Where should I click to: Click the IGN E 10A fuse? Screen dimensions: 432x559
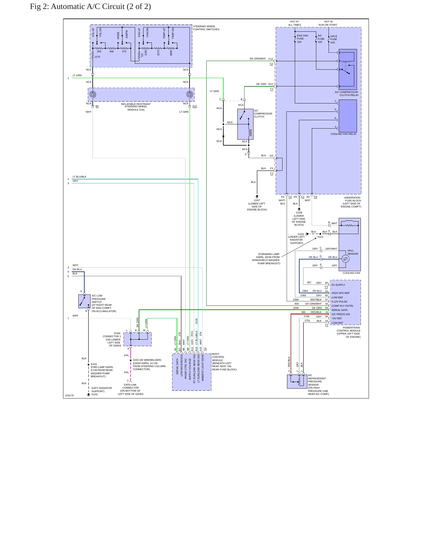tap(329, 39)
